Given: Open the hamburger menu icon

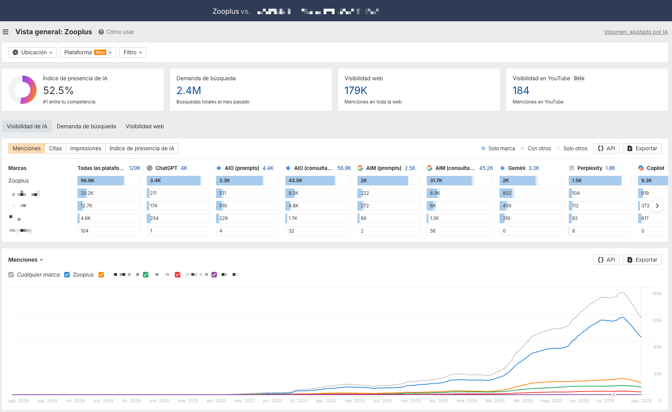Looking at the screenshot, I should tap(6, 32).
